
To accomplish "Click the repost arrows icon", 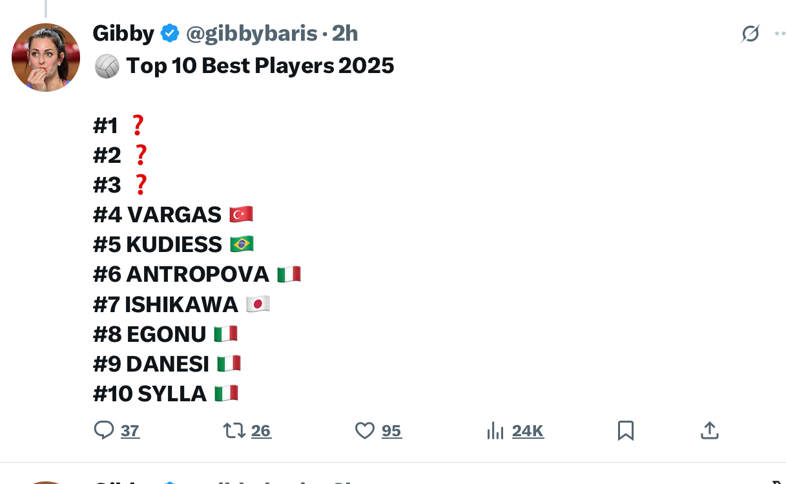I will point(234,430).
